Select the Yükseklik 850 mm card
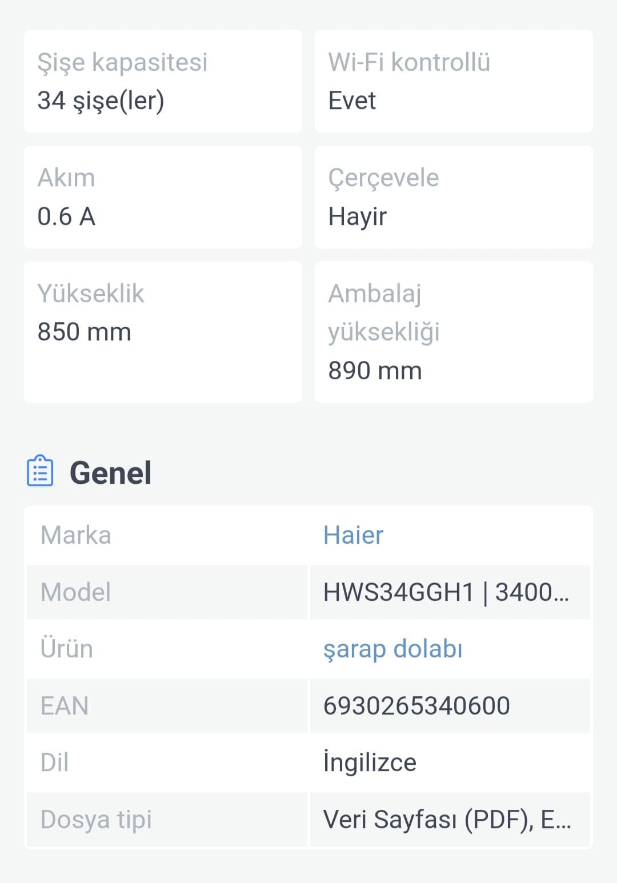The height and width of the screenshot is (883, 617). (163, 332)
